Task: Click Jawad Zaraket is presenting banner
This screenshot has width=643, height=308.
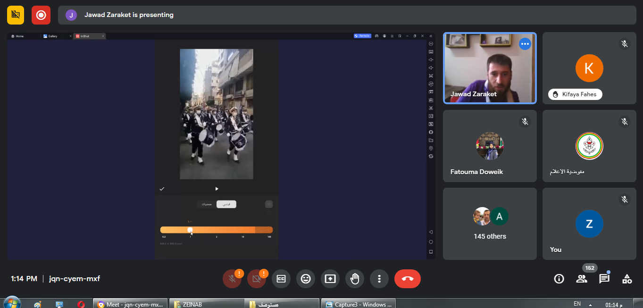Action: point(129,15)
